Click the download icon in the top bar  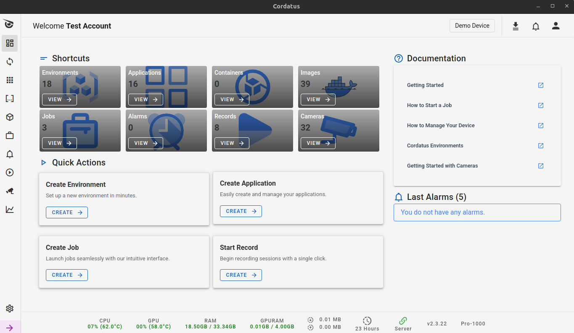coord(516,26)
